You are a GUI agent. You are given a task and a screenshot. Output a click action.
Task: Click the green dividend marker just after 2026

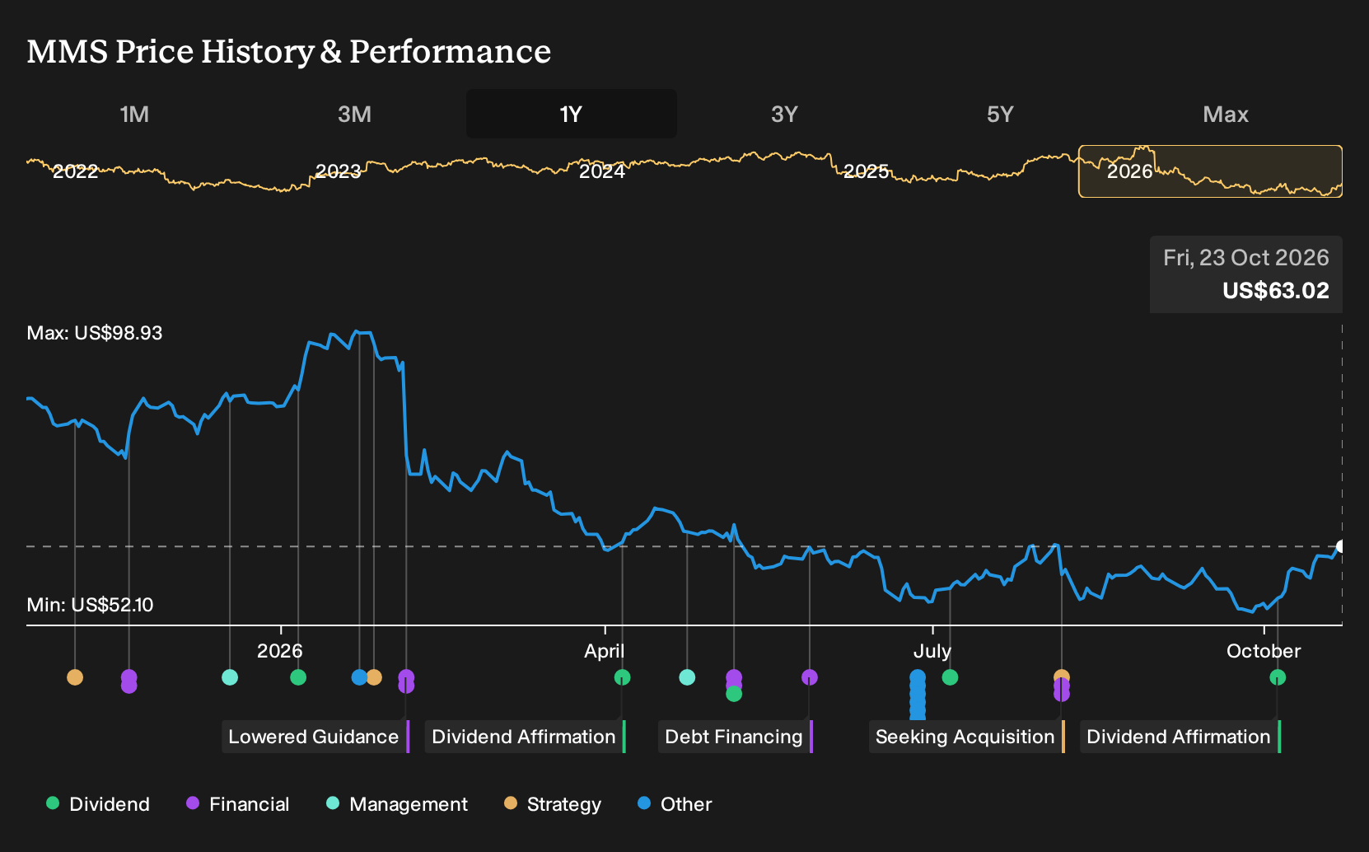298,677
